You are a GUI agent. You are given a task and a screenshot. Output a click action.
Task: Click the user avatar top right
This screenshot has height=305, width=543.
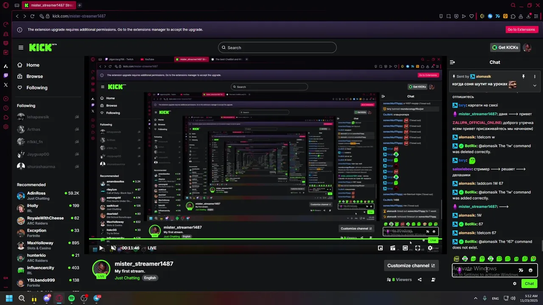[x=527, y=47]
